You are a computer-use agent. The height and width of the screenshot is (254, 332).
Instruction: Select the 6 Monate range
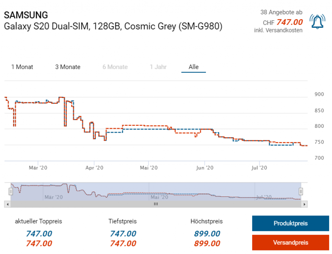coord(115,67)
